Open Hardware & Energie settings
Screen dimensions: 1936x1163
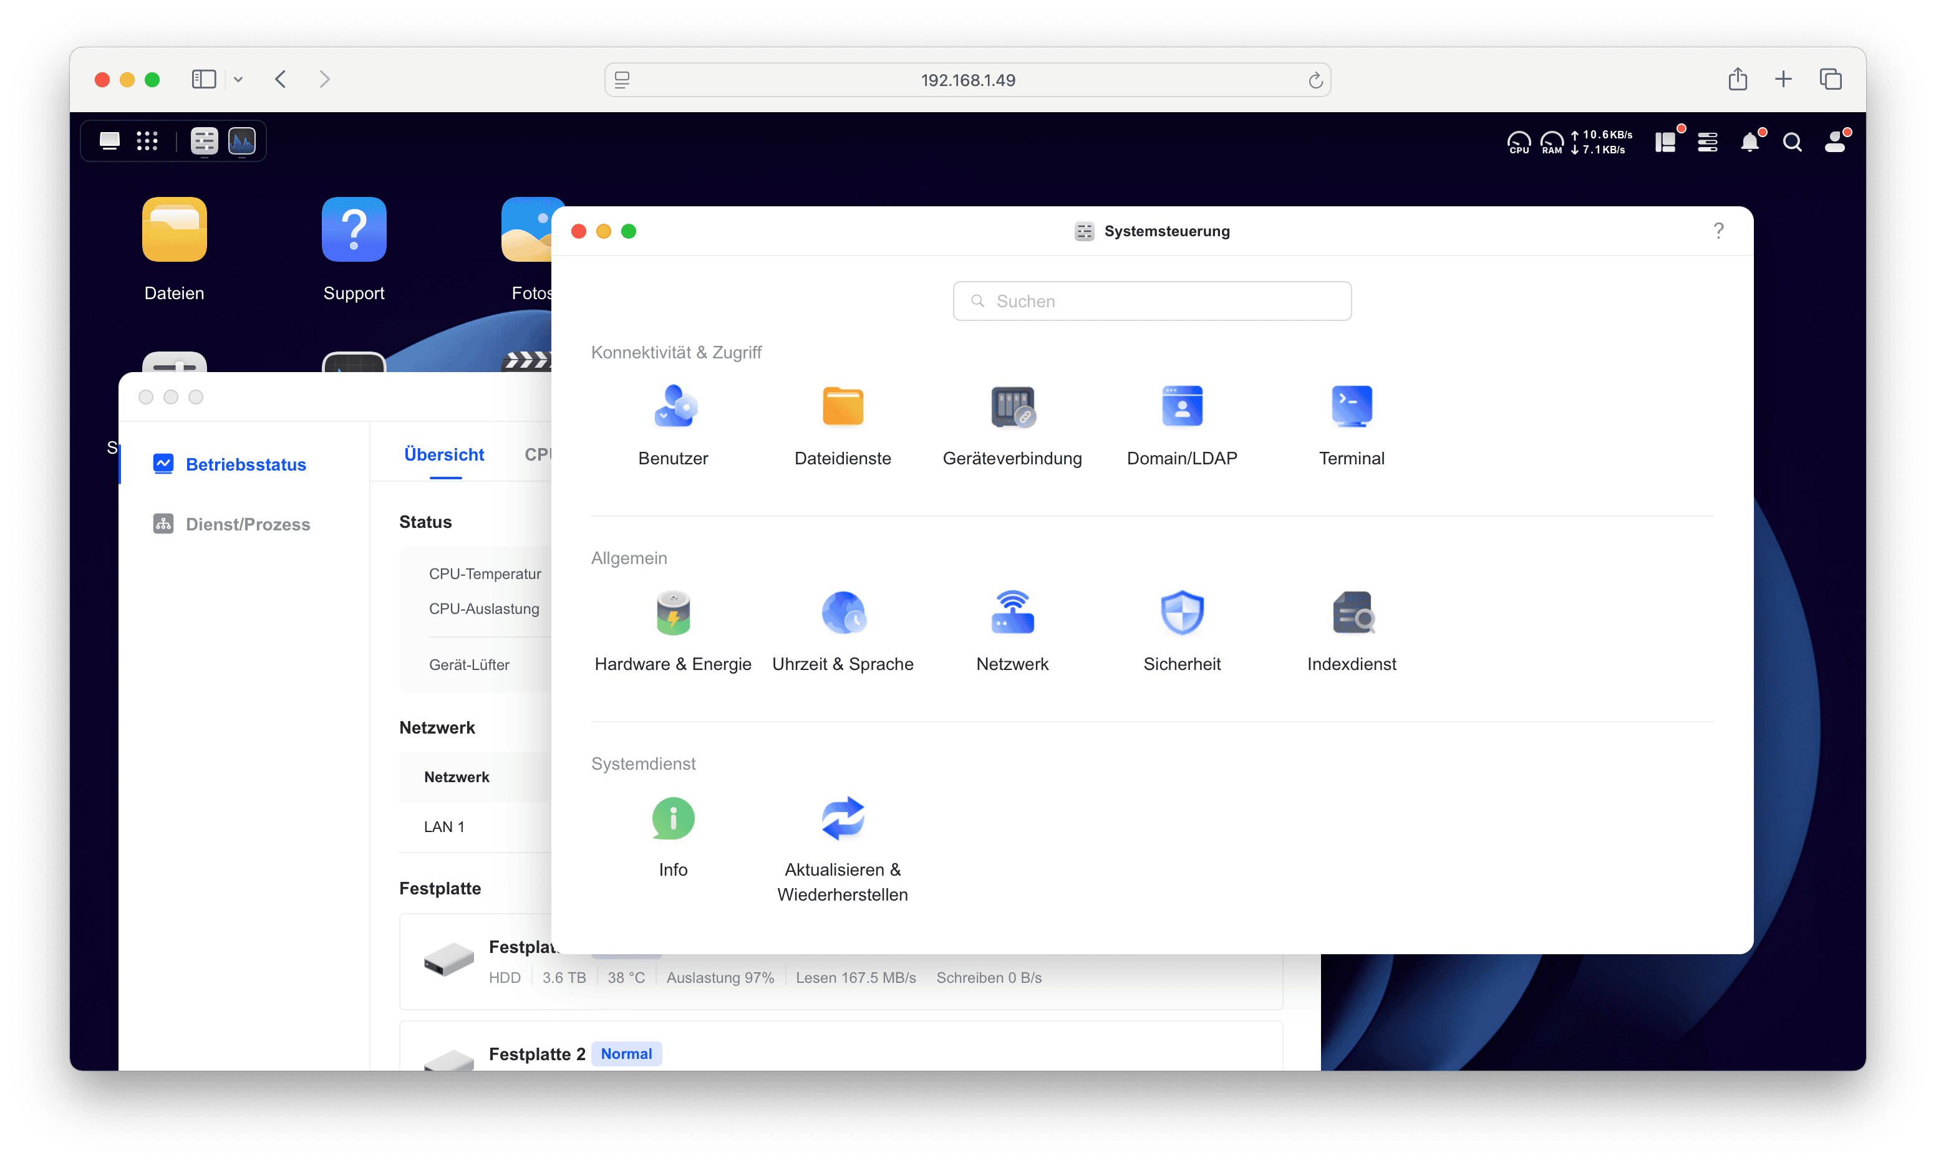(673, 613)
